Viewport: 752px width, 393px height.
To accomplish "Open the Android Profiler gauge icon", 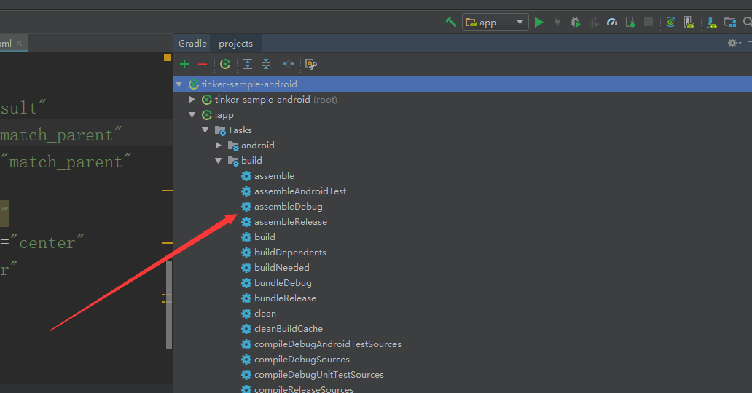I will pos(612,22).
